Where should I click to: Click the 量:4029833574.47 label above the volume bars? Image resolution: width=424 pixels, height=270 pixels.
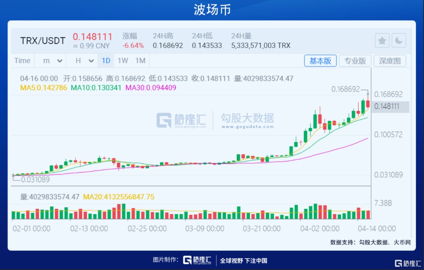tap(50, 197)
